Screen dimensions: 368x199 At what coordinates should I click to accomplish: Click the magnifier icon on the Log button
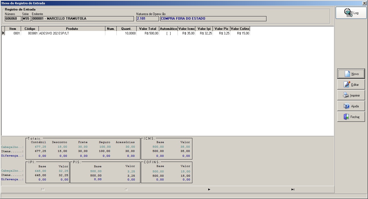pos(348,13)
